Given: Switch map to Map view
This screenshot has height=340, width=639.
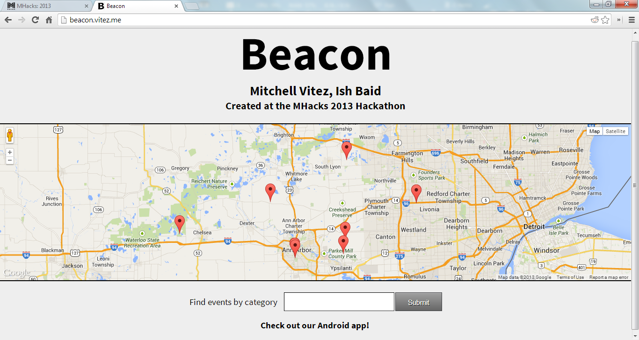Looking at the screenshot, I should [x=595, y=131].
